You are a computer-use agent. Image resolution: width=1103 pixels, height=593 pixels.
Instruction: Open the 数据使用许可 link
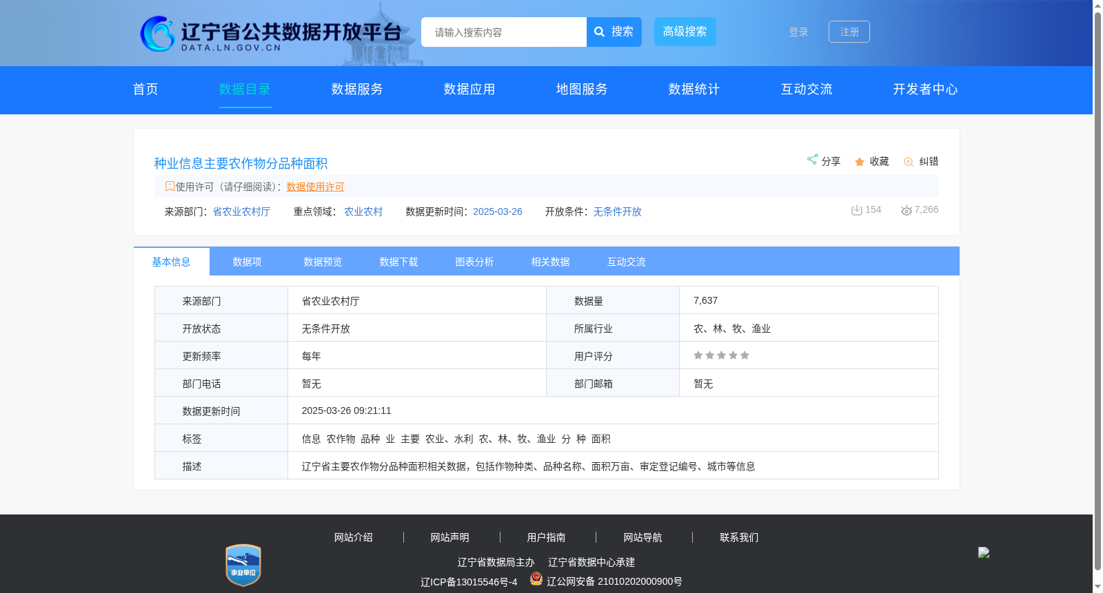pos(315,187)
